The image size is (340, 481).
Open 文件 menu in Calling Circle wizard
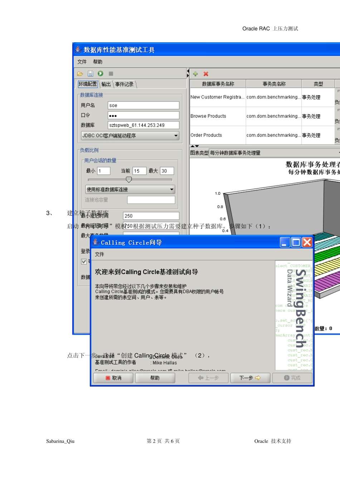click(99, 254)
